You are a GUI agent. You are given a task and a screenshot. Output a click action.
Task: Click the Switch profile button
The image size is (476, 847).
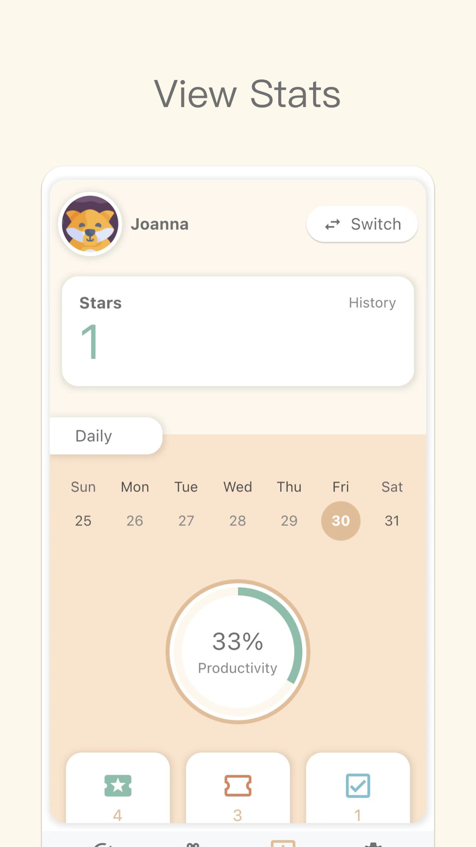362,224
